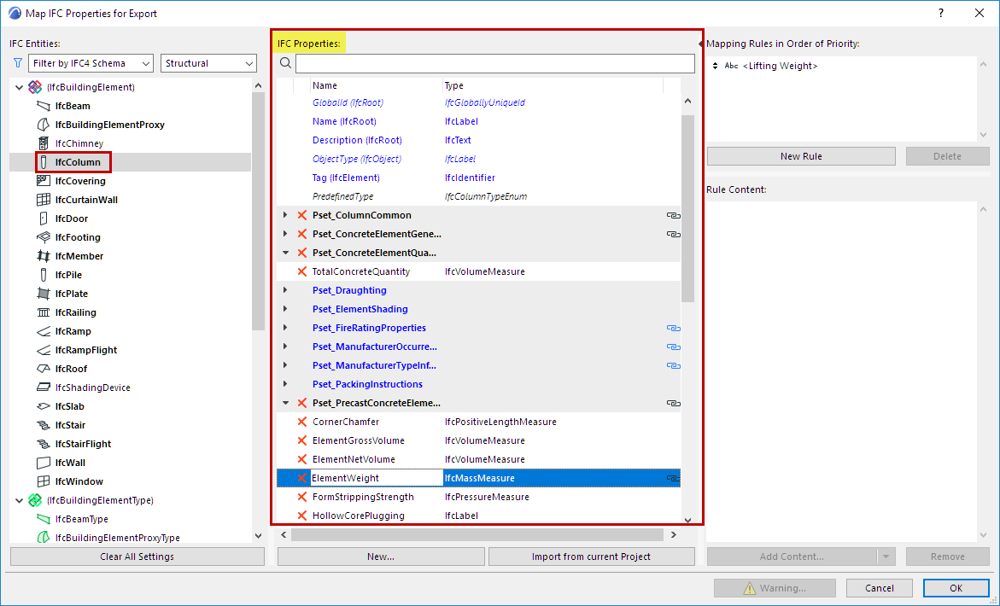Select the IfcRailing icon
Viewport: 1000px width, 606px height.
pos(44,312)
